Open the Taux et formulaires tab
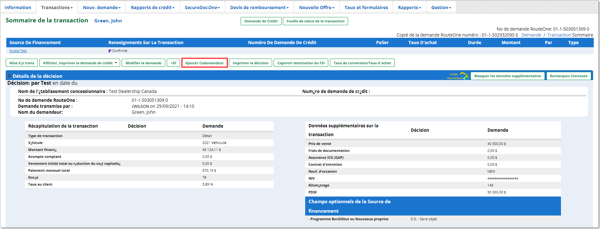Viewport: 601px width, 230px height. pyautogui.click(x=366, y=8)
